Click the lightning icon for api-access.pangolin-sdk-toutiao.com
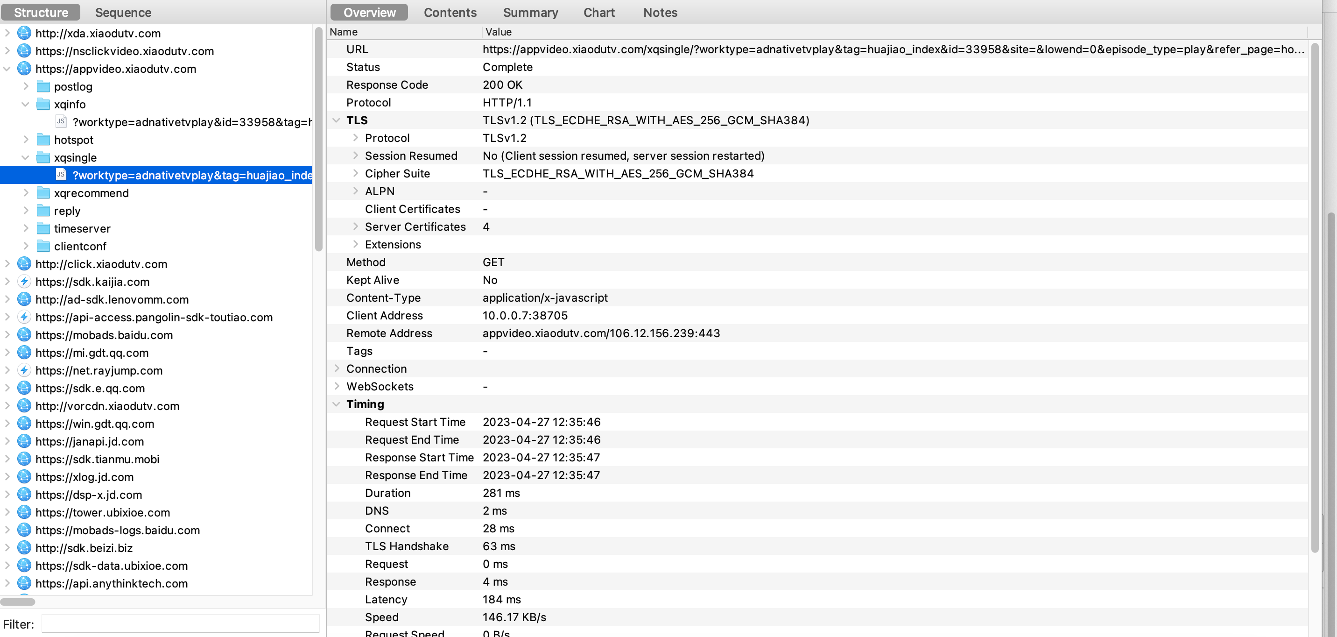Screen dimensions: 1337x637 24,317
